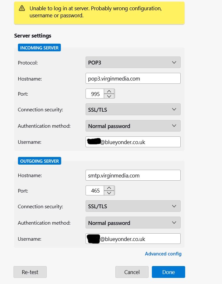
Task: Click the pop3.virginmedia.com hostname field
Action: click(133, 78)
